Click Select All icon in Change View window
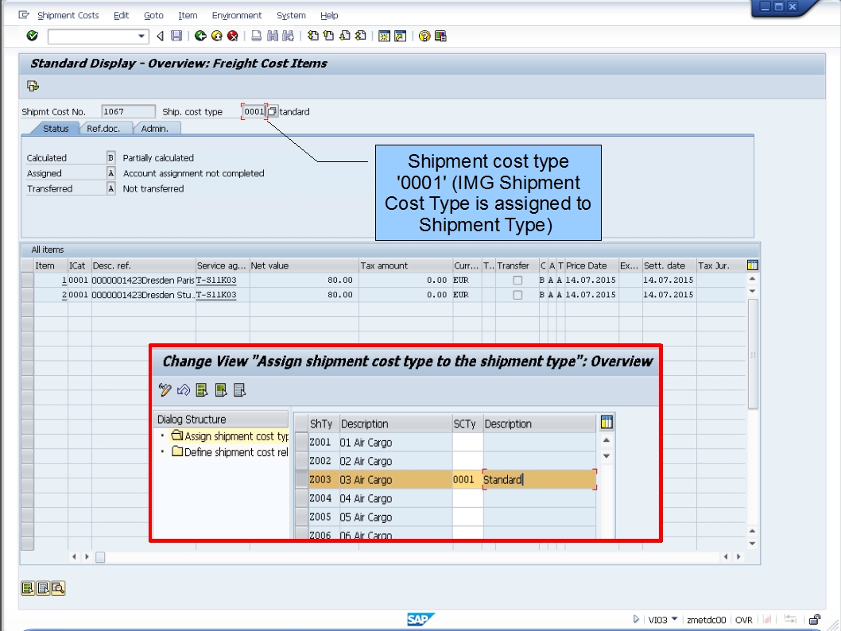This screenshot has height=631, width=841. [201, 391]
